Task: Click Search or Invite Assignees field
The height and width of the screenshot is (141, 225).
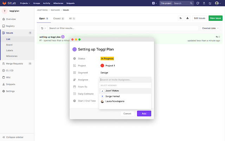Action: (125, 80)
